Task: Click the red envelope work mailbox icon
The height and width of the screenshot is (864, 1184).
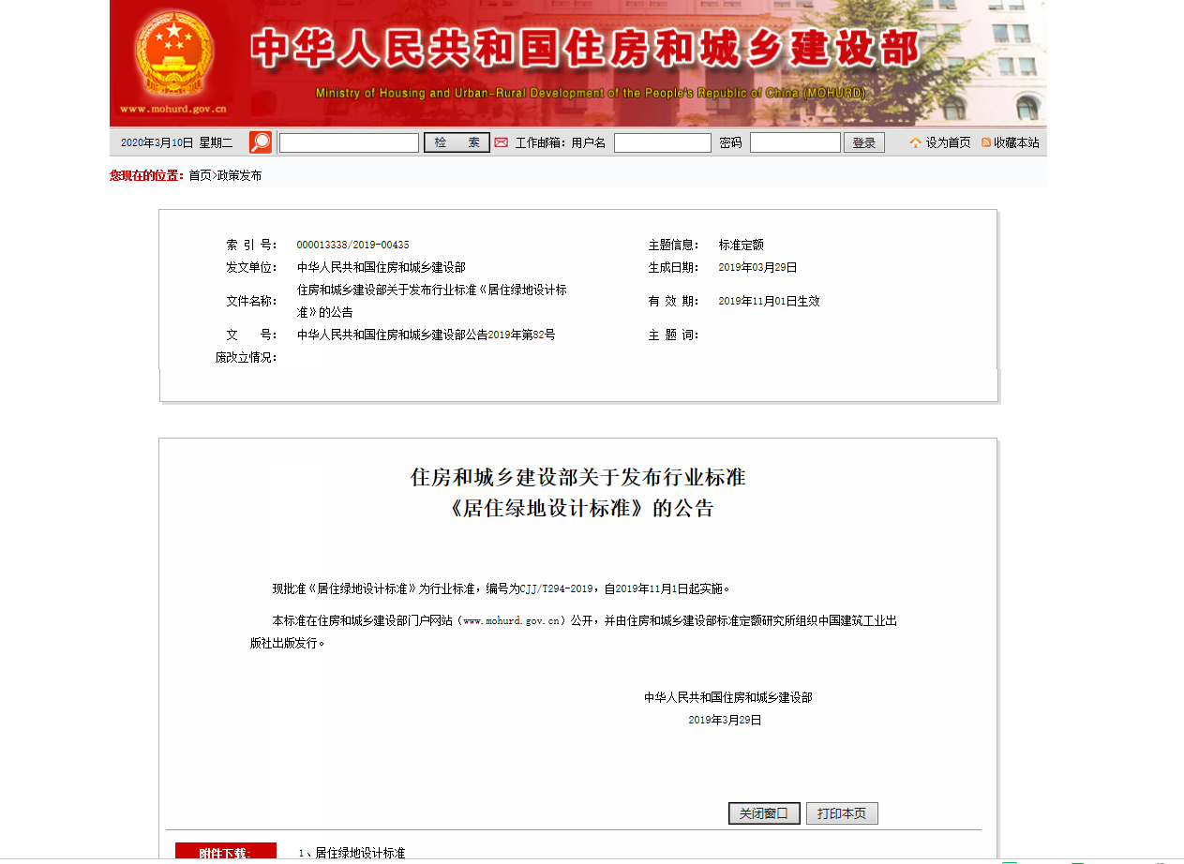Action: (x=502, y=142)
